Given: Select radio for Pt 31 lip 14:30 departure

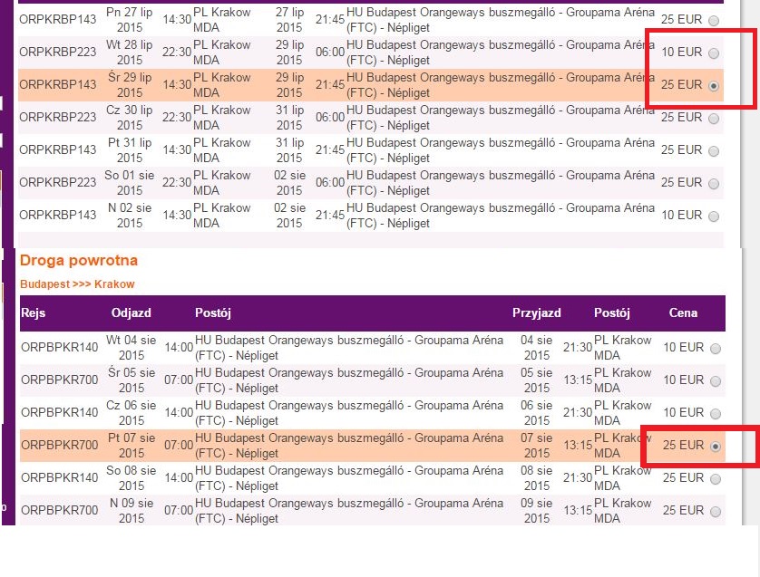Looking at the screenshot, I should 714,151.
